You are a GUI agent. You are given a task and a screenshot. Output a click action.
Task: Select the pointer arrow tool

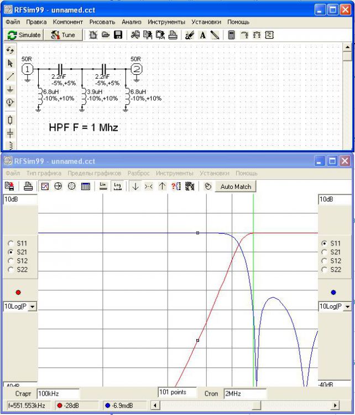[x=10, y=63]
